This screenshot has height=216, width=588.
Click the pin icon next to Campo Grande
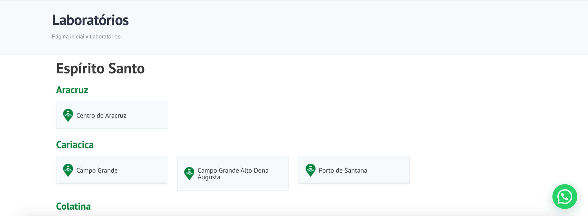click(x=68, y=170)
